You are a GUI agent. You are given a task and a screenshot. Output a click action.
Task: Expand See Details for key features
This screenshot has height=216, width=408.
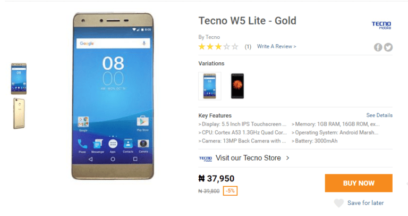click(x=379, y=115)
